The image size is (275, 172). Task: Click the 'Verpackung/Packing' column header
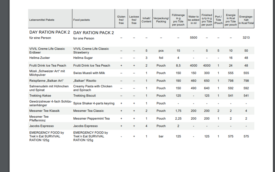[161, 20]
